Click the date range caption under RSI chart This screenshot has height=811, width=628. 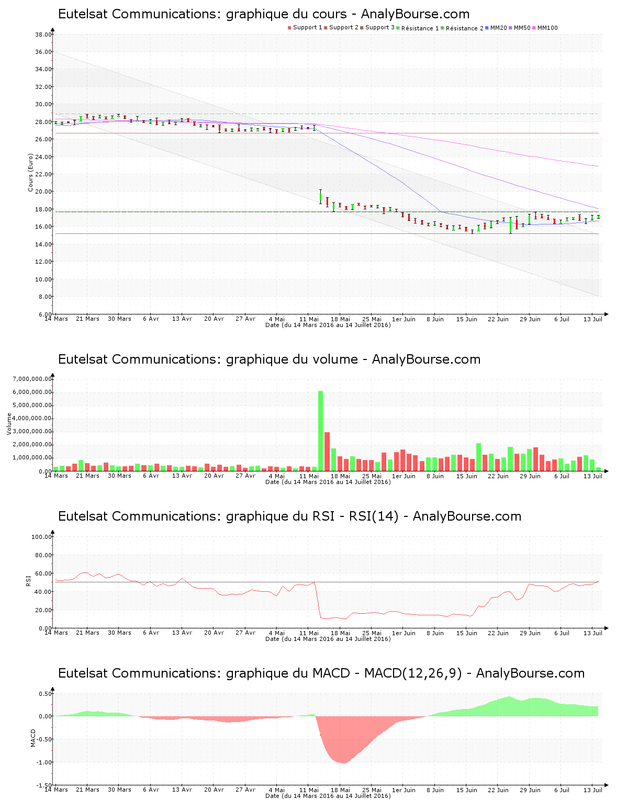[x=328, y=639]
